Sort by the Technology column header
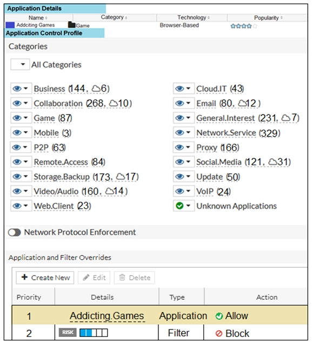Viewport: 313px width, 344px height. (x=194, y=17)
